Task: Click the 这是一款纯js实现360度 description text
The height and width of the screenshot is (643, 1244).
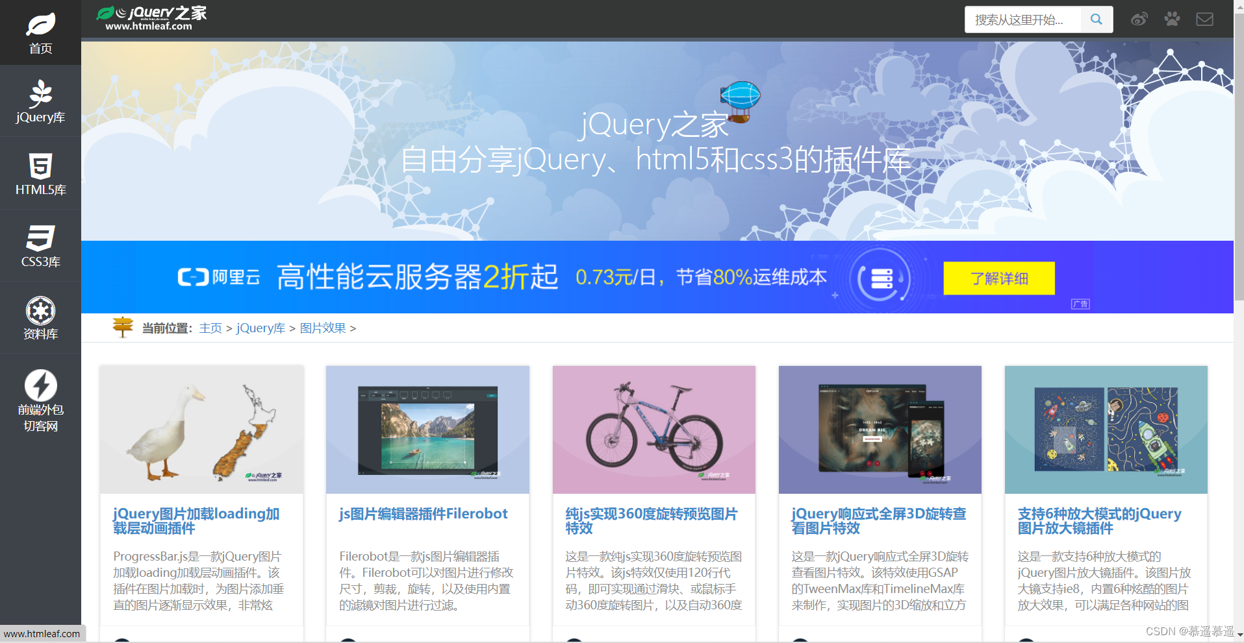Action: pos(654,581)
